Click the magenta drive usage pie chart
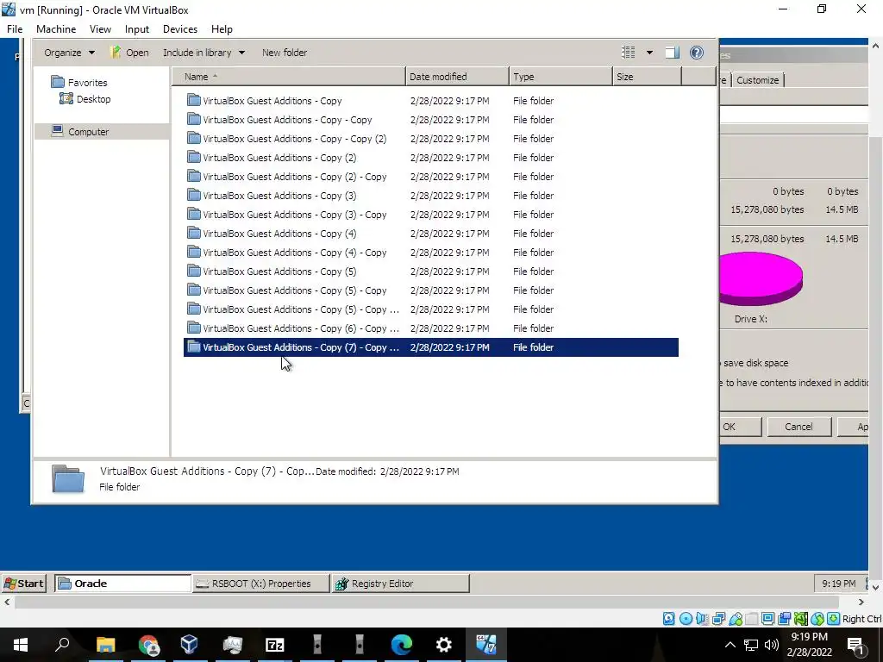 761,278
